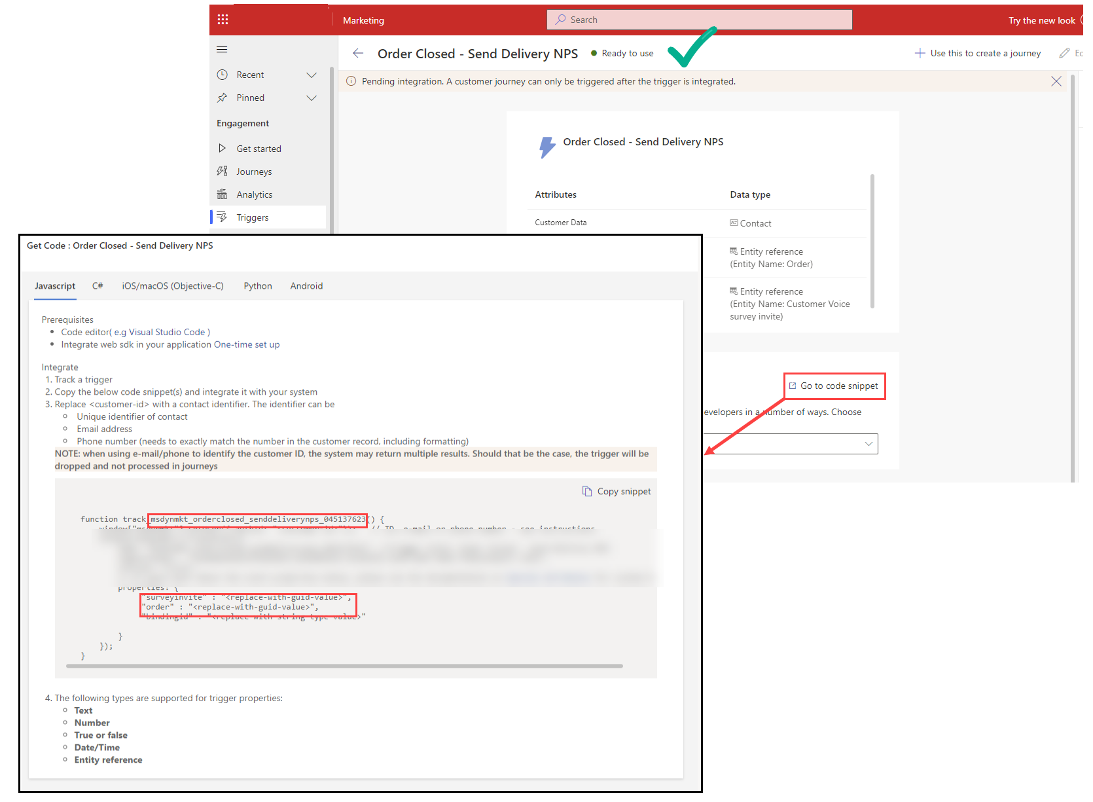The image size is (1093, 802).
Task: Click the Recent clock icon
Action: pyautogui.click(x=223, y=75)
